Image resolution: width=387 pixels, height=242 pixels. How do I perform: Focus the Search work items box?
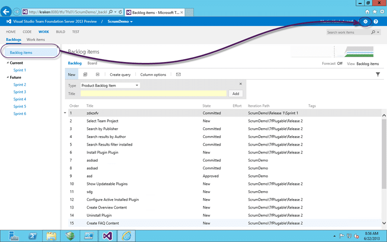pyautogui.click(x=348, y=32)
